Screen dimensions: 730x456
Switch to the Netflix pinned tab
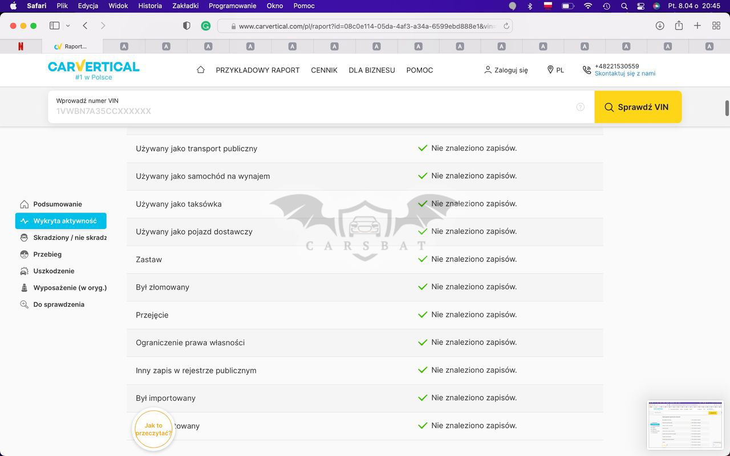[x=21, y=46]
